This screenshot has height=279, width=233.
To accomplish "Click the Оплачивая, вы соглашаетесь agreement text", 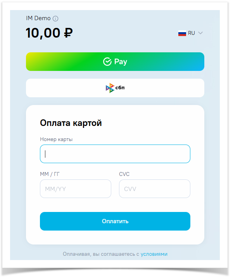I will 100,254.
